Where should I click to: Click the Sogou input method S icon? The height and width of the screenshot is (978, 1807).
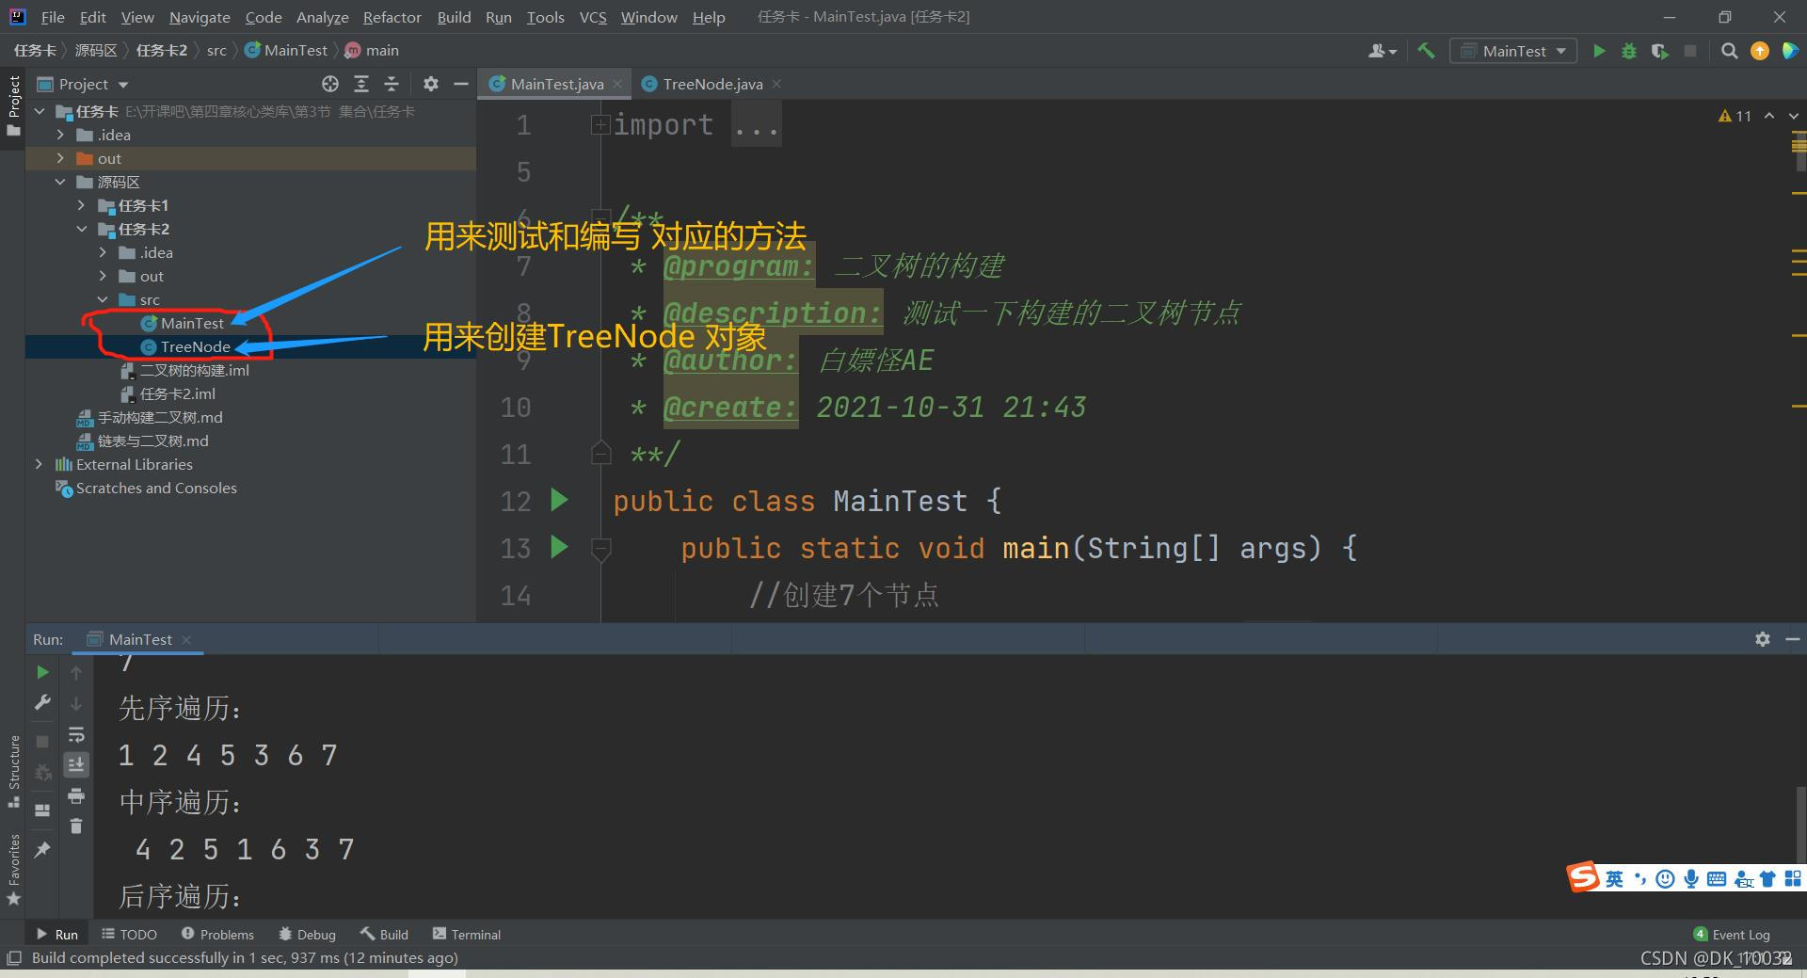coord(1583,877)
